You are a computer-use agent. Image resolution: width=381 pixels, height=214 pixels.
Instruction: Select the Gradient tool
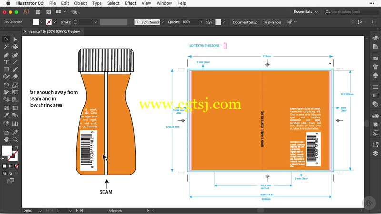tap(15, 108)
